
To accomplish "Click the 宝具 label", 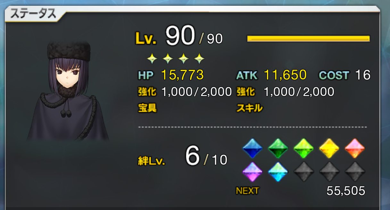I will pyautogui.click(x=147, y=108).
